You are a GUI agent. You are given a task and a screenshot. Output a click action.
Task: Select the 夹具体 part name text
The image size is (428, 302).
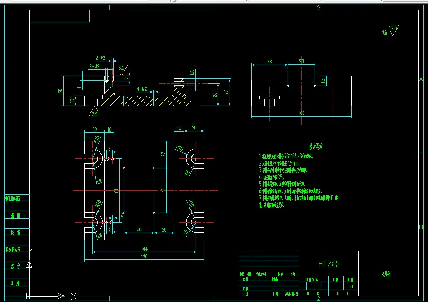pos(386,274)
